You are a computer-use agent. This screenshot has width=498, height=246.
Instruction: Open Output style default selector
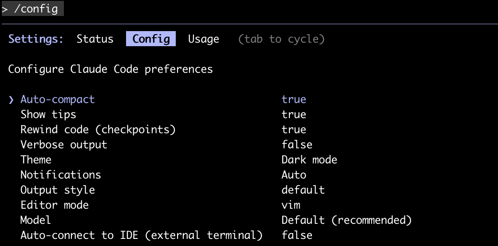[303, 190]
